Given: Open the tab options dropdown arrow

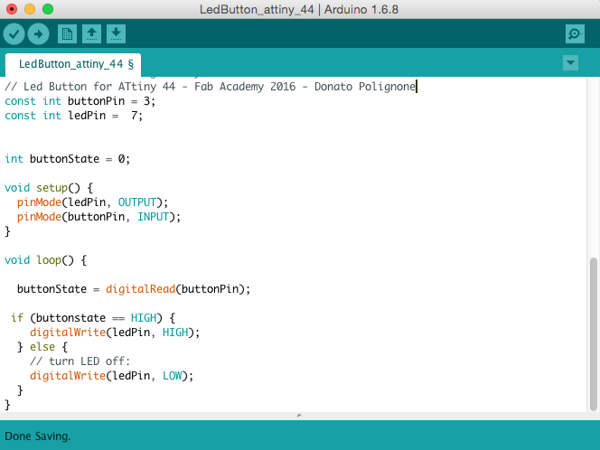Looking at the screenshot, I should (570, 62).
